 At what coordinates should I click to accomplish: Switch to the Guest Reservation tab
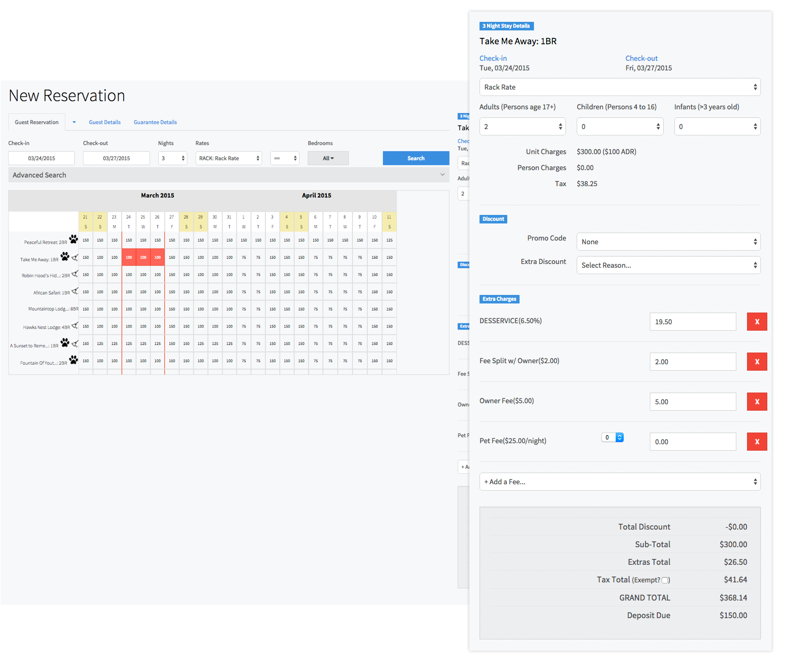click(x=37, y=122)
